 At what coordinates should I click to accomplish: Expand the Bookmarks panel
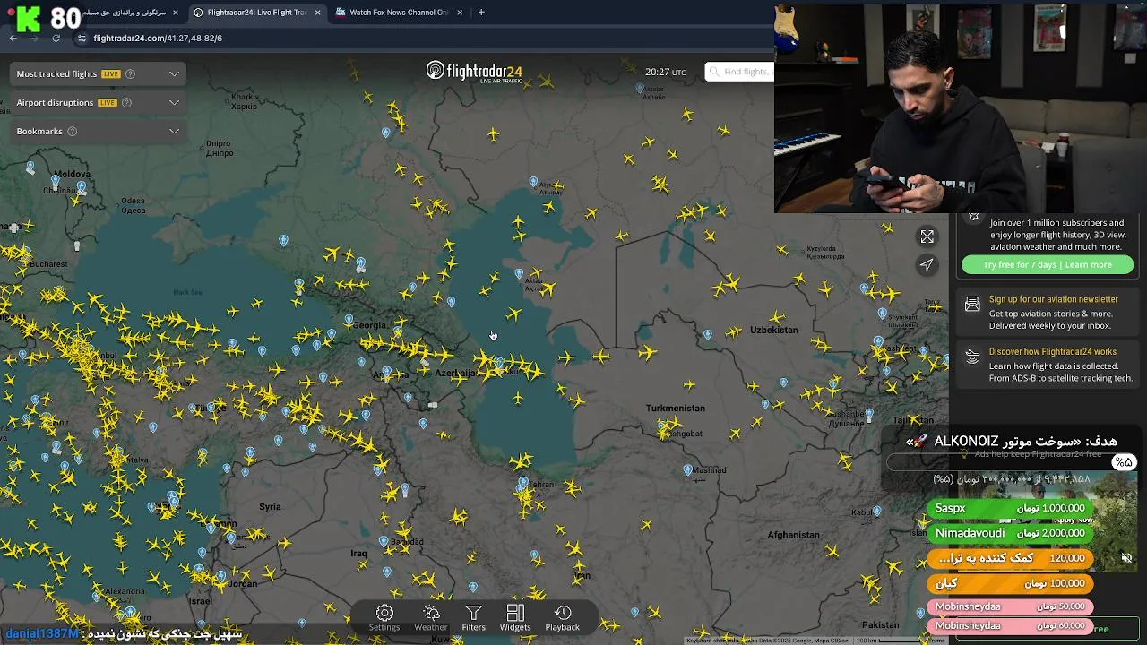[x=175, y=131]
